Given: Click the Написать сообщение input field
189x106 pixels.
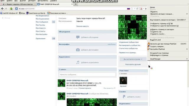Looking at the screenshot, I should coord(87,74).
